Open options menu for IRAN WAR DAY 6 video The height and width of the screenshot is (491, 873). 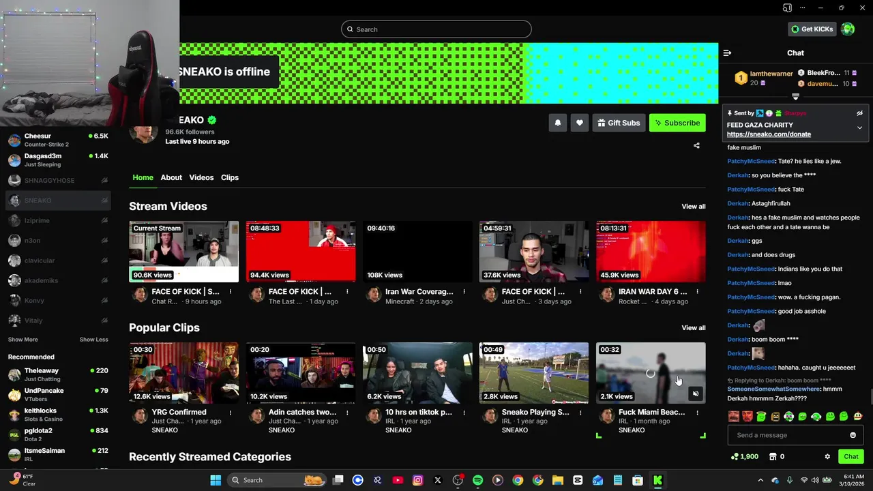click(697, 292)
